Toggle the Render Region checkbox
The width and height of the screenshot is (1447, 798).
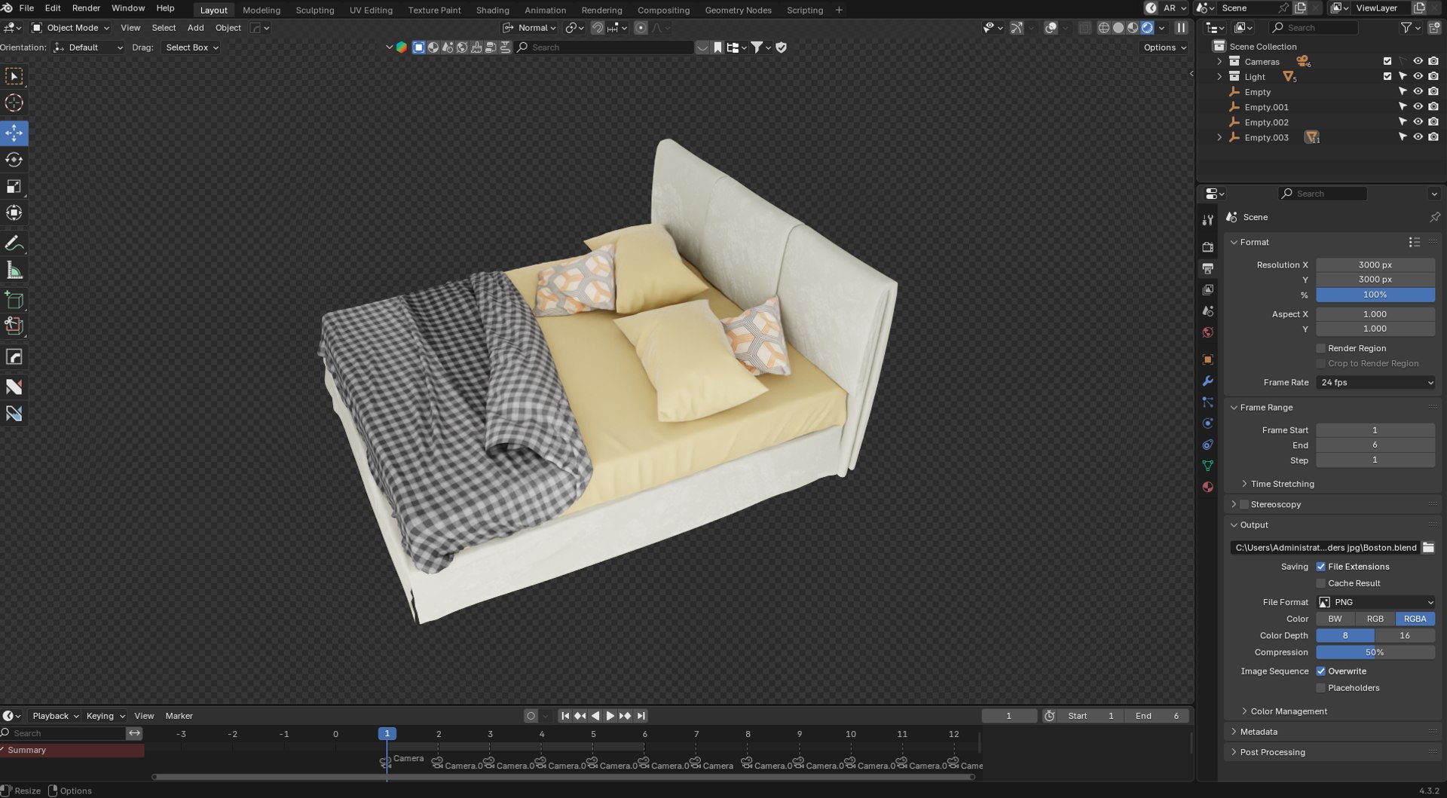coord(1320,348)
